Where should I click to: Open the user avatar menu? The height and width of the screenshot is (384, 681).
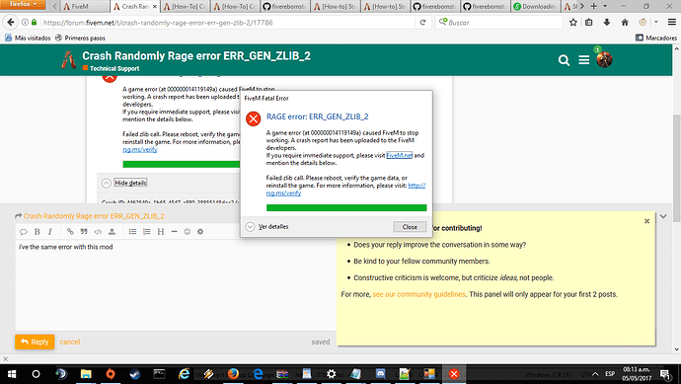tap(604, 59)
